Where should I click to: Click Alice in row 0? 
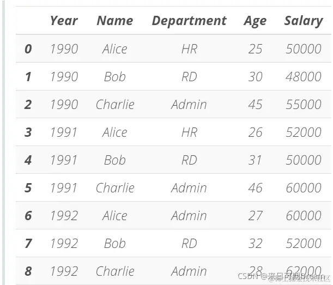(114, 49)
